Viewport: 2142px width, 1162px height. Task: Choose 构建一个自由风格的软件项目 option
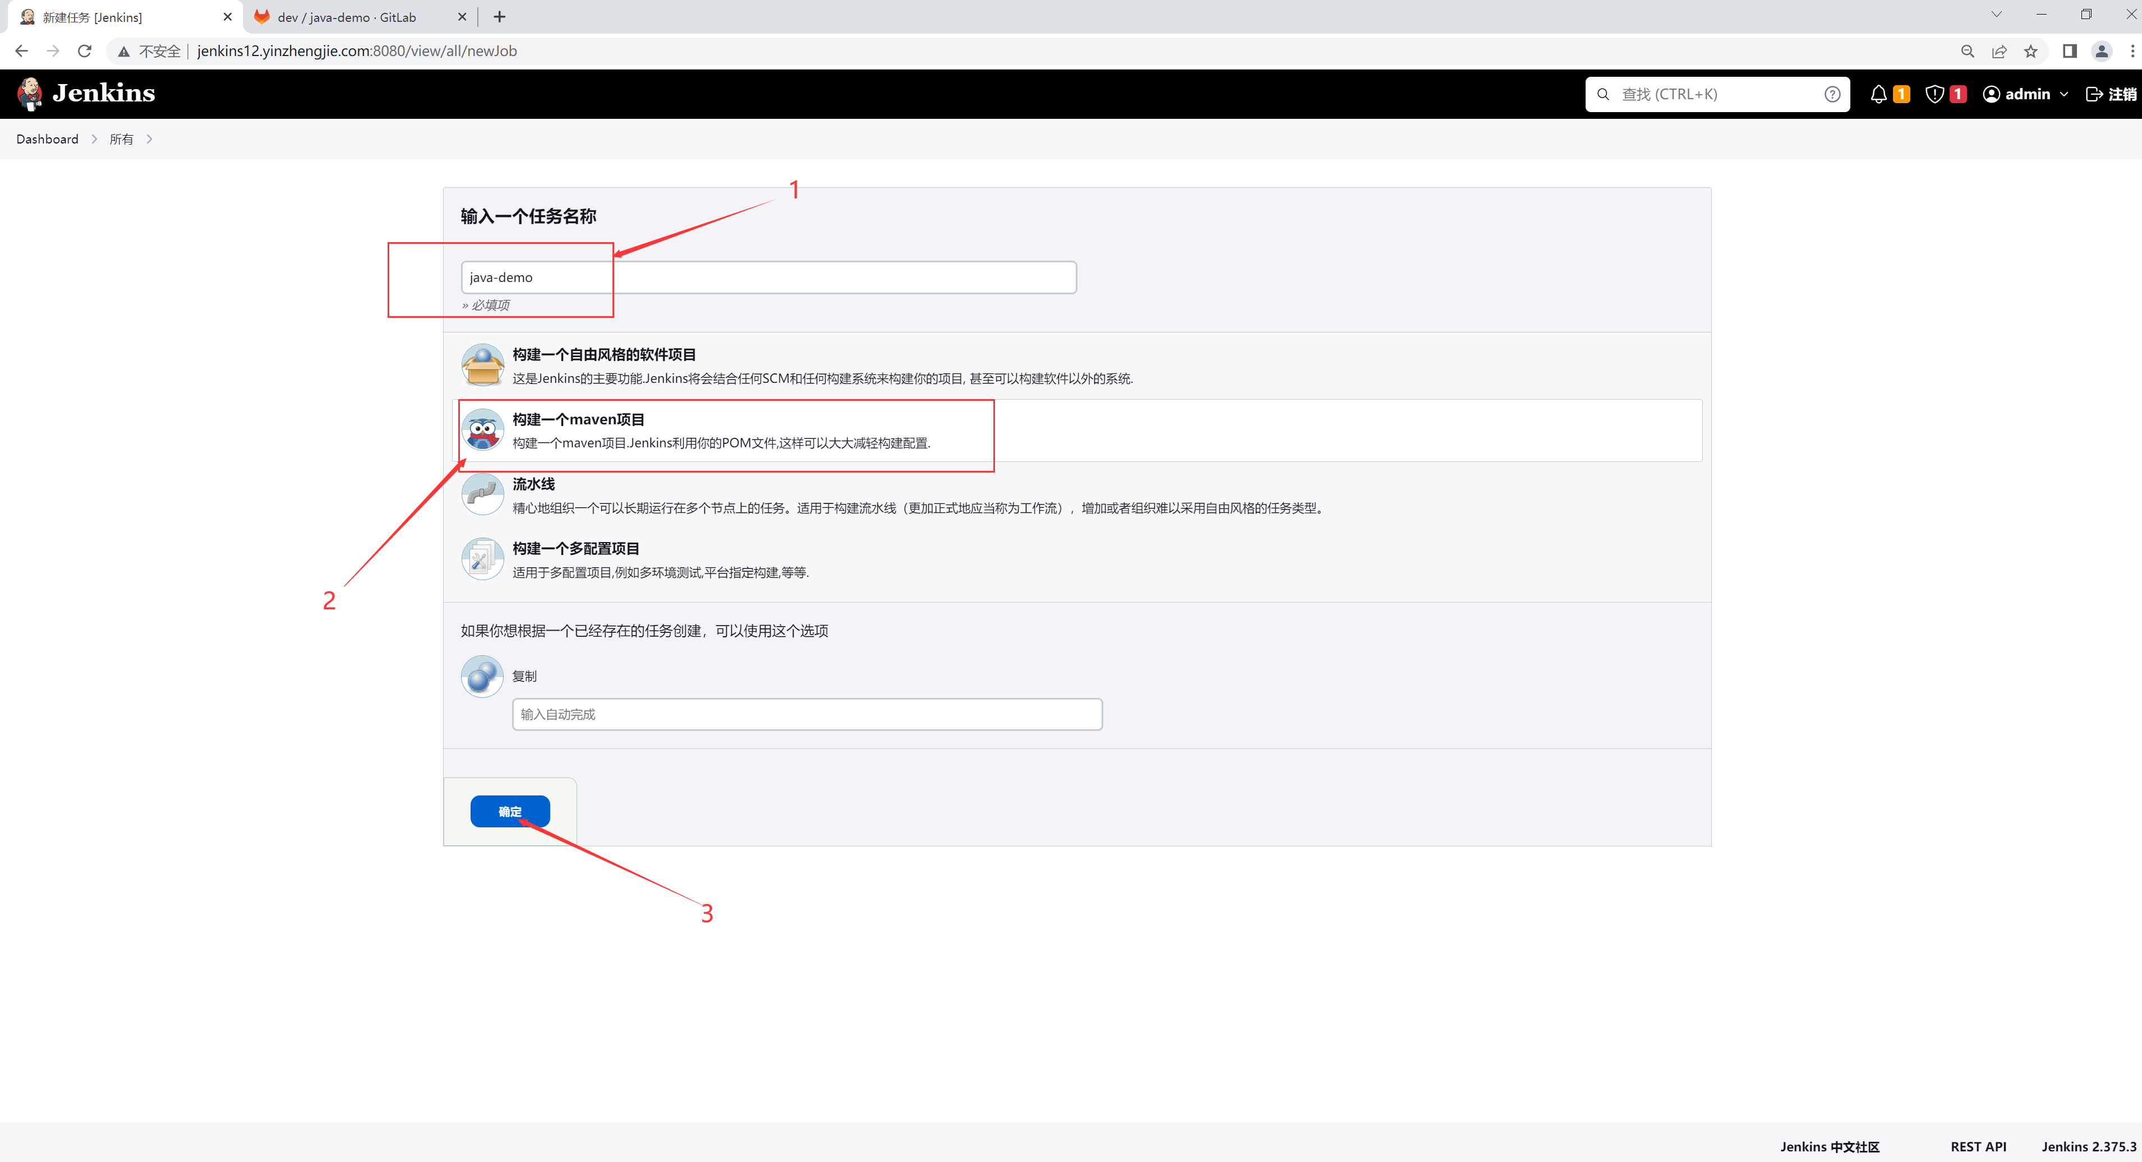tap(604, 355)
